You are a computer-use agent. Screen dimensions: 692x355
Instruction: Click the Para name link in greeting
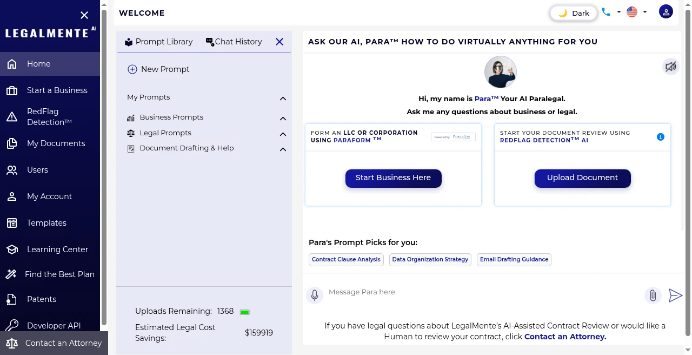click(x=487, y=98)
